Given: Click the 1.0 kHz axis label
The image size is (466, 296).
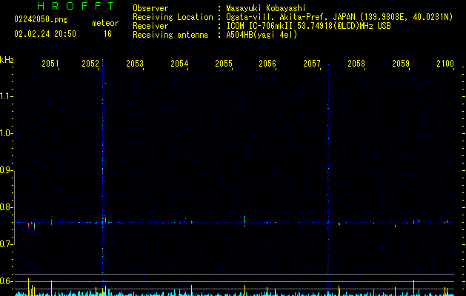Looking at the screenshot, I should (6, 133).
